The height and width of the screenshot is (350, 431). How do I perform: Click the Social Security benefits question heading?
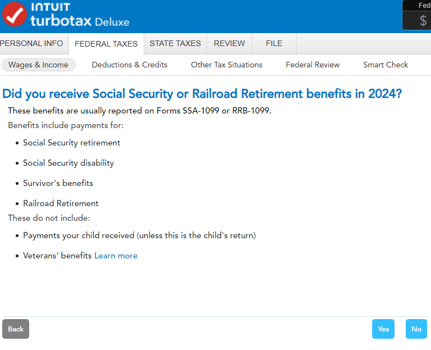tap(202, 94)
